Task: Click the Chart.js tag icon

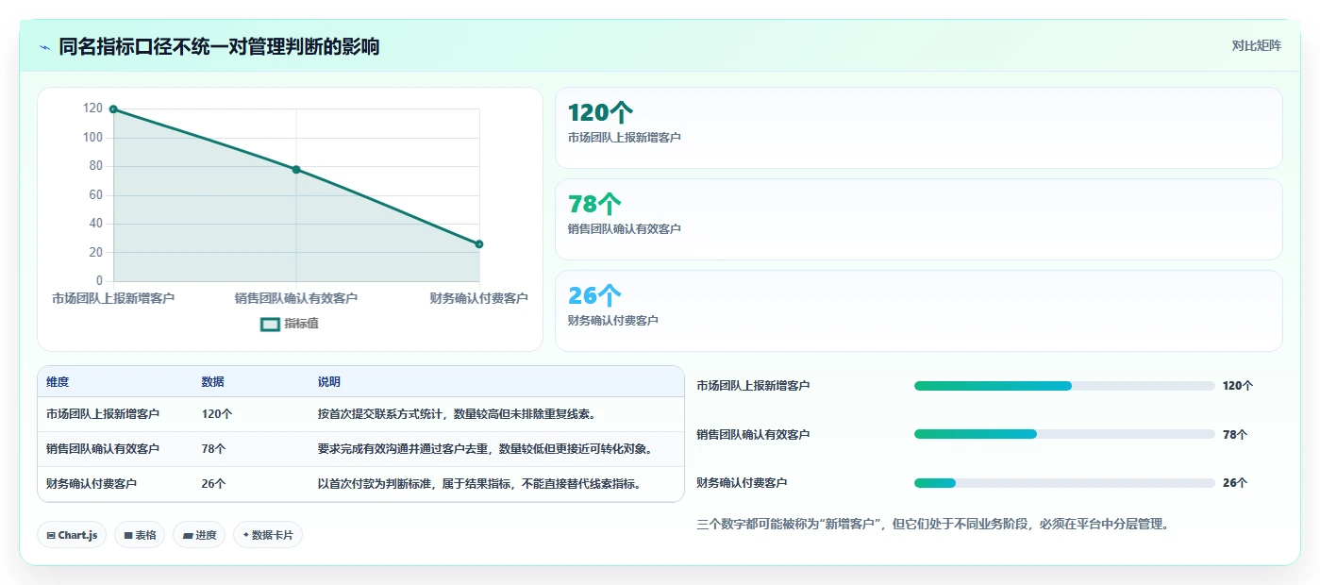Action: click(x=51, y=535)
